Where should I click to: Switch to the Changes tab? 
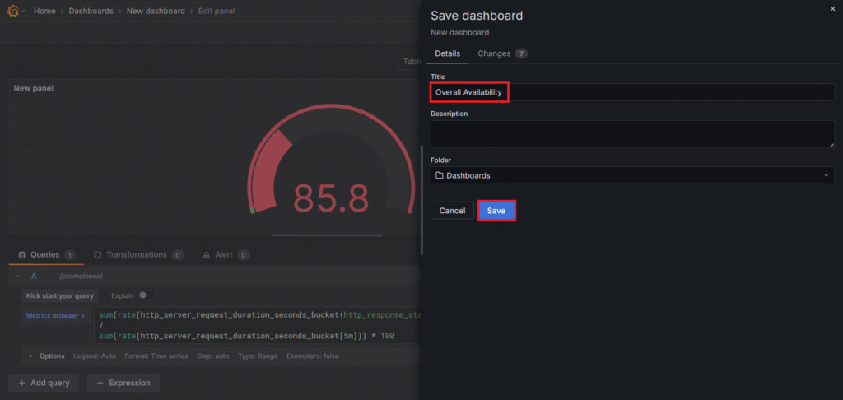click(x=502, y=53)
